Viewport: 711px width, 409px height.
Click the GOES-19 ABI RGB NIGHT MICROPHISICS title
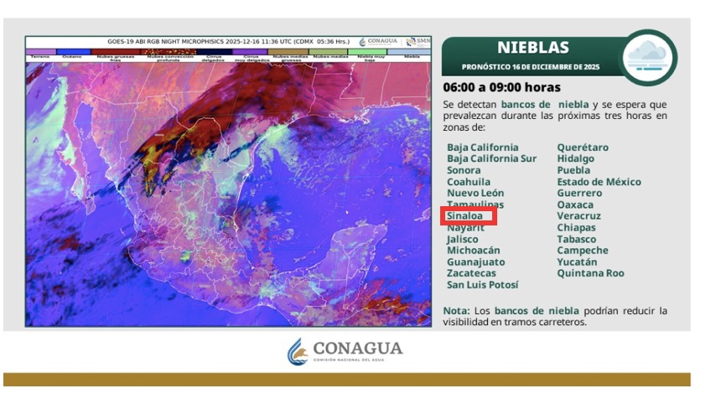click(x=229, y=41)
